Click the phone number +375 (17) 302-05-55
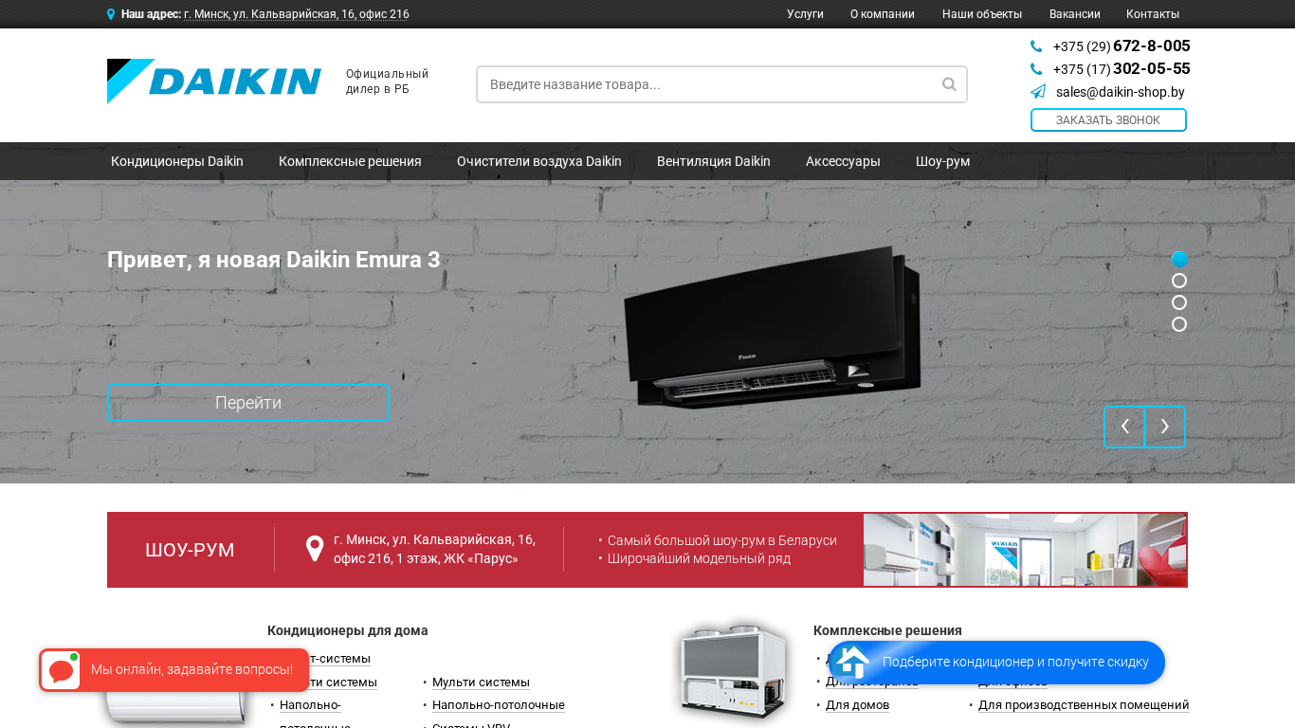 point(1122,69)
